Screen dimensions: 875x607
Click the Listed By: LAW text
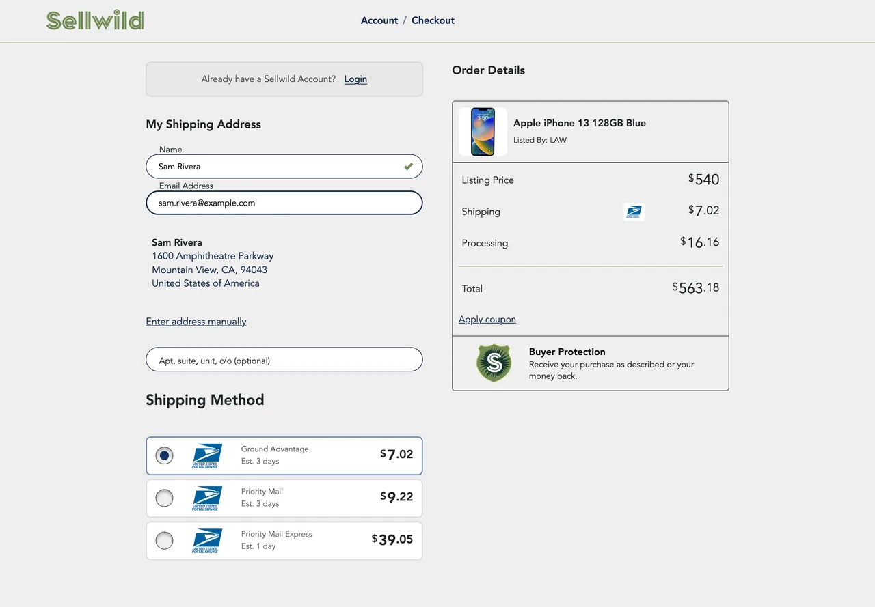(x=540, y=140)
